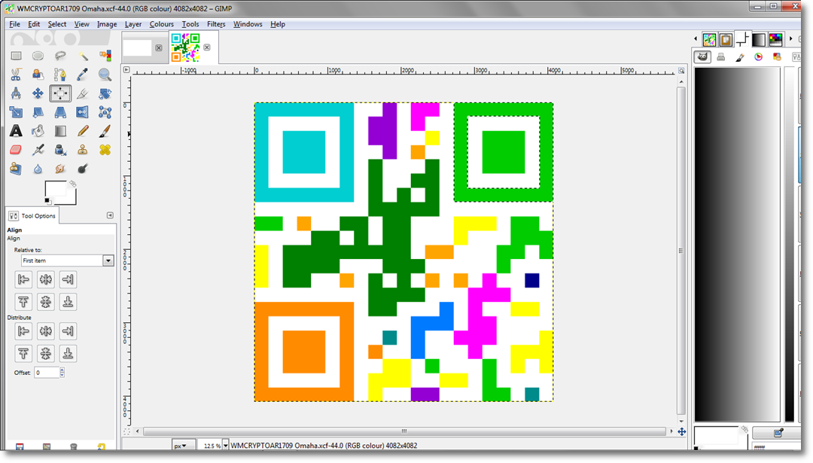
Task: Select the Text tool
Action: [16, 131]
